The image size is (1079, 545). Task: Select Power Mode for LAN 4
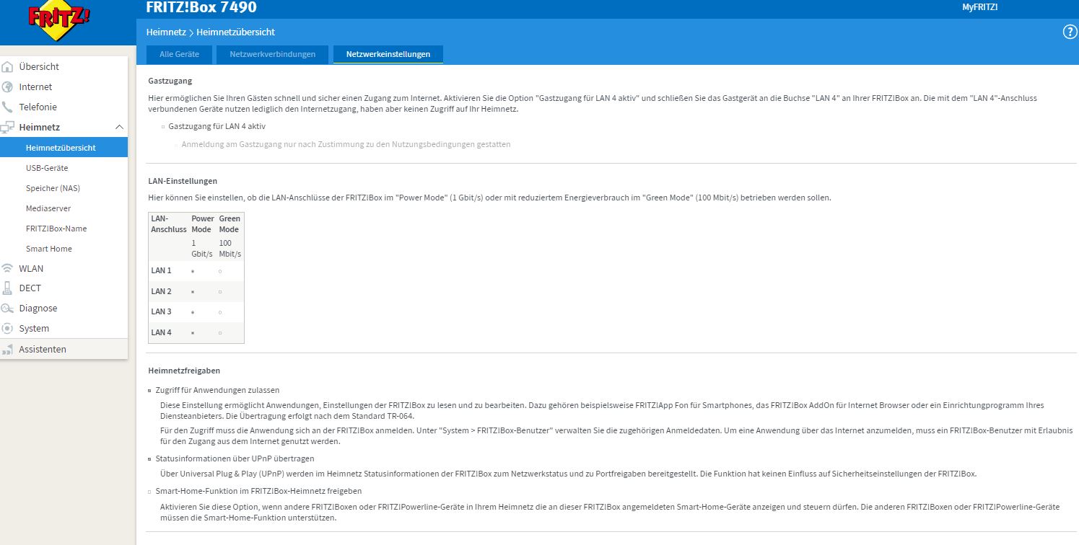193,333
